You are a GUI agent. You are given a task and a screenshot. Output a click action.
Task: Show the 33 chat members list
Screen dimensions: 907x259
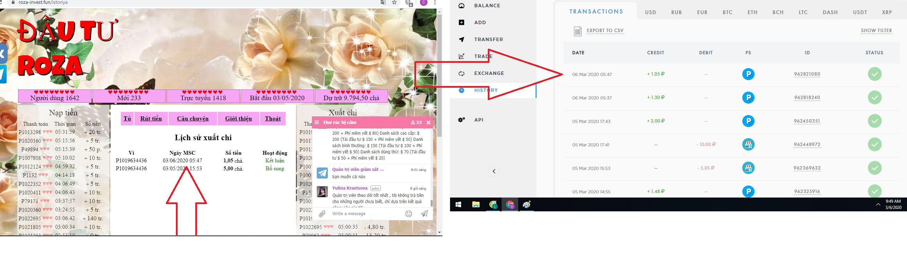pyautogui.click(x=416, y=122)
